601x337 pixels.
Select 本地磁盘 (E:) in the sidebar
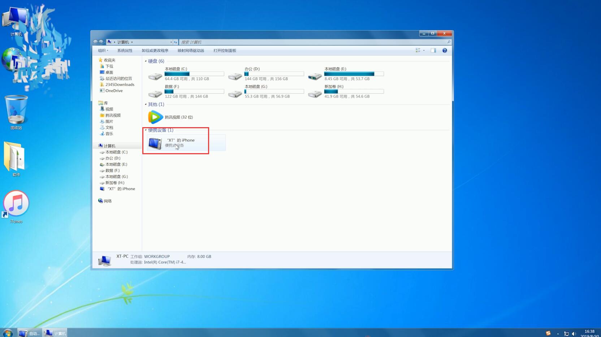116,164
